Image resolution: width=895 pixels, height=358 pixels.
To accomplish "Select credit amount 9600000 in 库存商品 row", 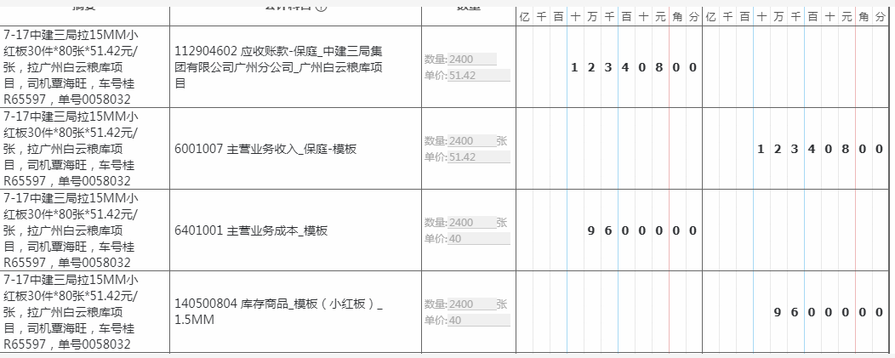I will (795, 312).
